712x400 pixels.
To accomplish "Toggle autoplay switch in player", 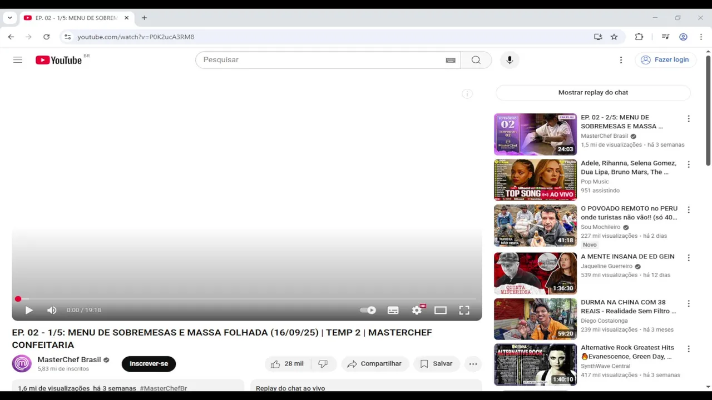I will click(x=368, y=310).
